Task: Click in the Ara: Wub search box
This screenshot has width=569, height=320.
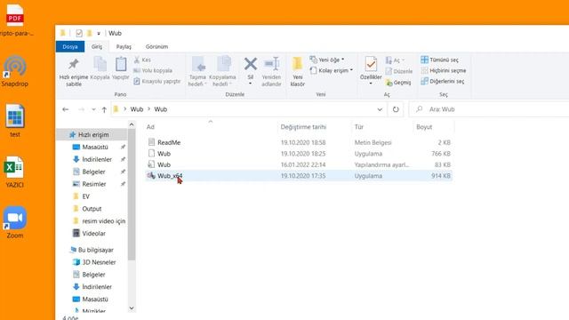Action: [x=490, y=109]
